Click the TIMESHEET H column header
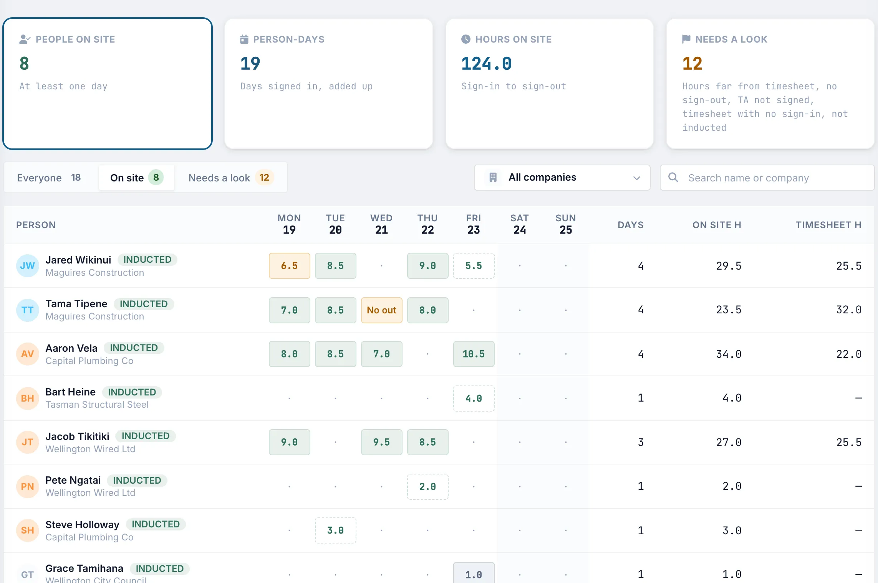878x583 pixels. point(828,225)
